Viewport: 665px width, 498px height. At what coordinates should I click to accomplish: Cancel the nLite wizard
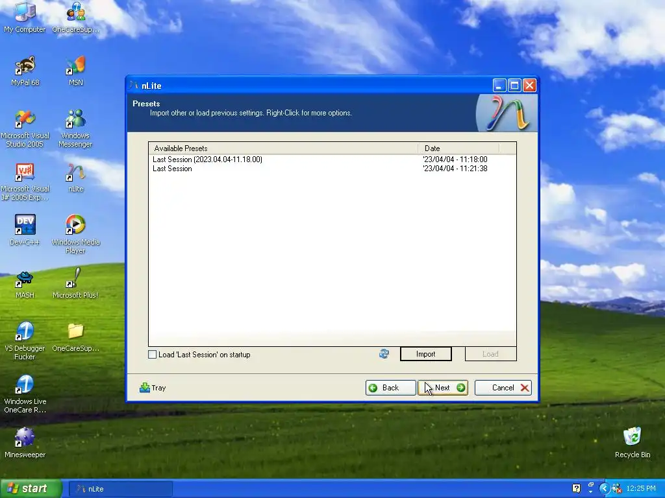(x=503, y=388)
